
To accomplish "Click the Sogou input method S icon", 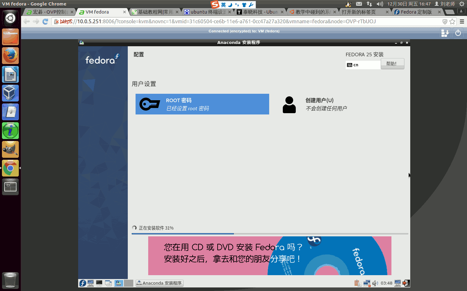I will coord(215,5).
